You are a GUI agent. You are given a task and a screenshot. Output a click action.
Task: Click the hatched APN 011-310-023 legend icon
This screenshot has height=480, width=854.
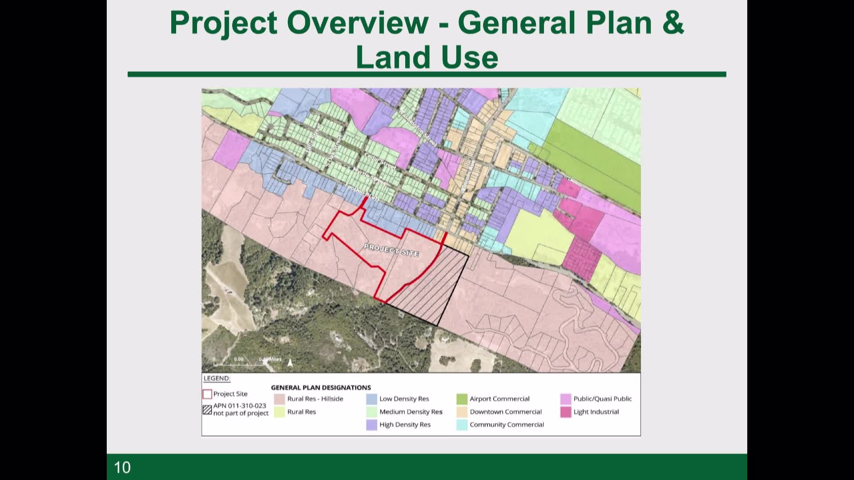click(207, 410)
